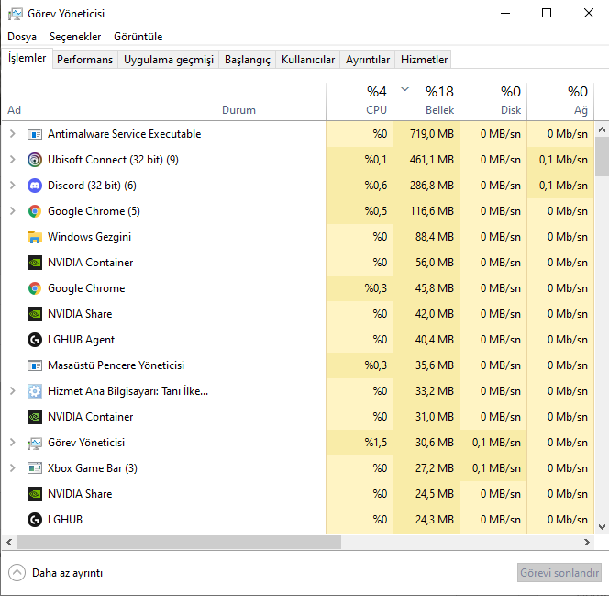Expand the Google Chrome (5) process group
Screen dimensions: 609x596
tap(13, 210)
